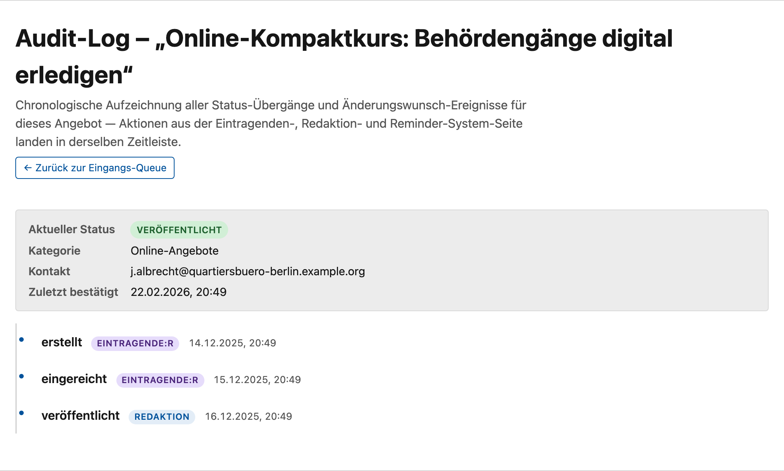Click the Online-Angebote category value
This screenshot has width=784, height=471.
(x=175, y=251)
